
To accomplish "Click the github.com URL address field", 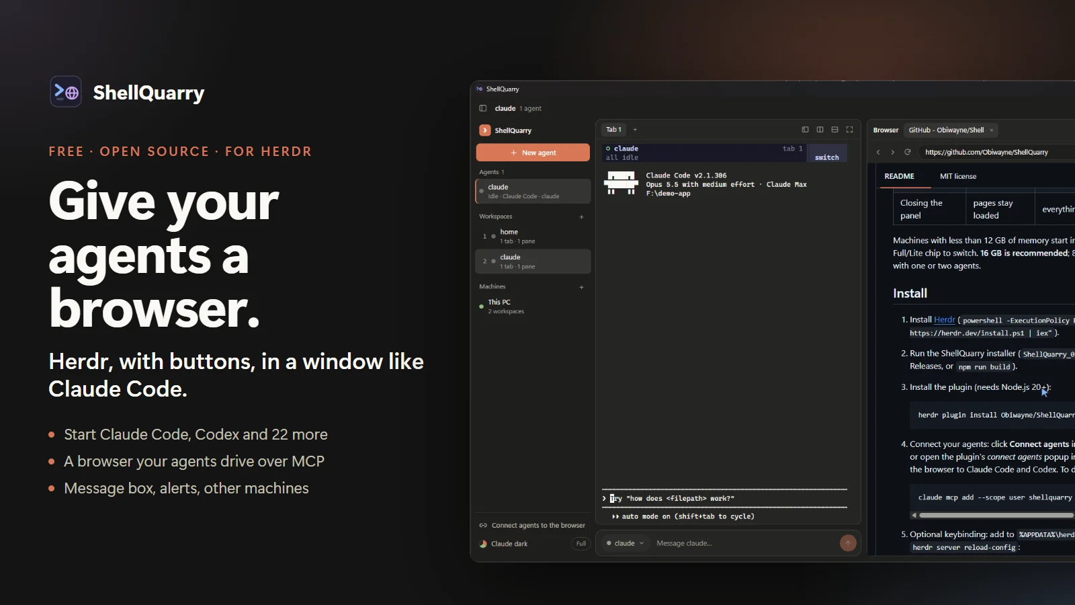I will point(998,152).
